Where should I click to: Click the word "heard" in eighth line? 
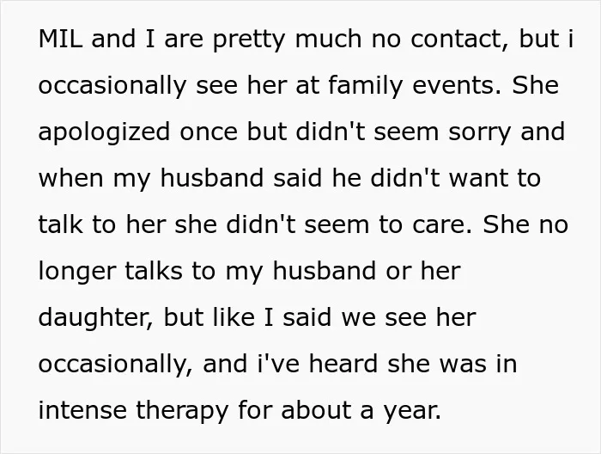point(343,364)
